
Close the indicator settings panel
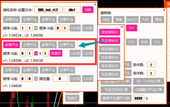[x=95, y=4]
